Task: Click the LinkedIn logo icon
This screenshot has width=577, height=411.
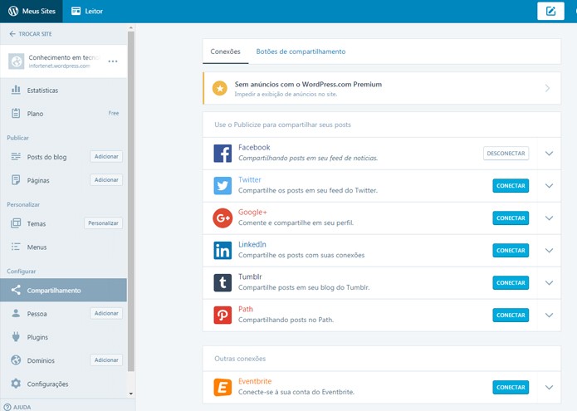Action: (x=222, y=251)
